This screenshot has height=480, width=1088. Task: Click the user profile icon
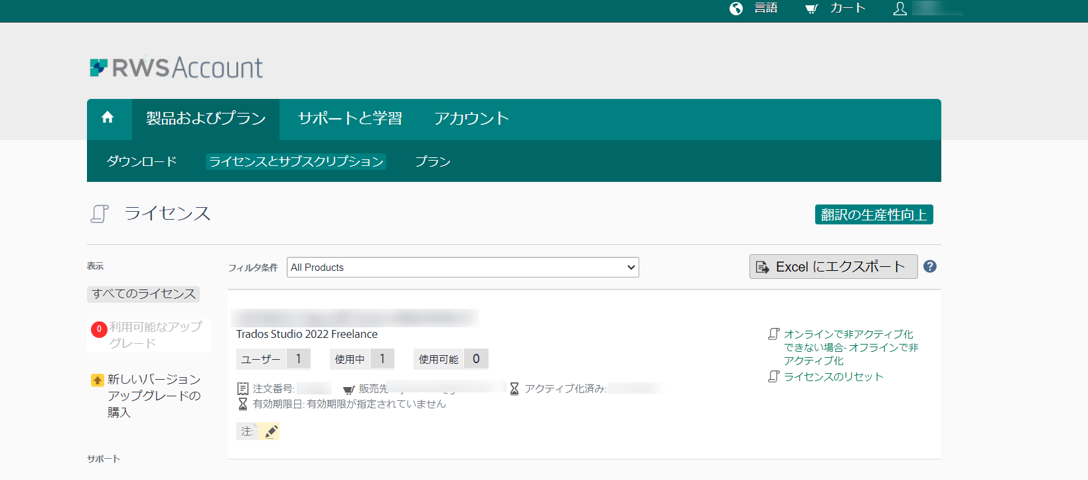[x=899, y=9]
